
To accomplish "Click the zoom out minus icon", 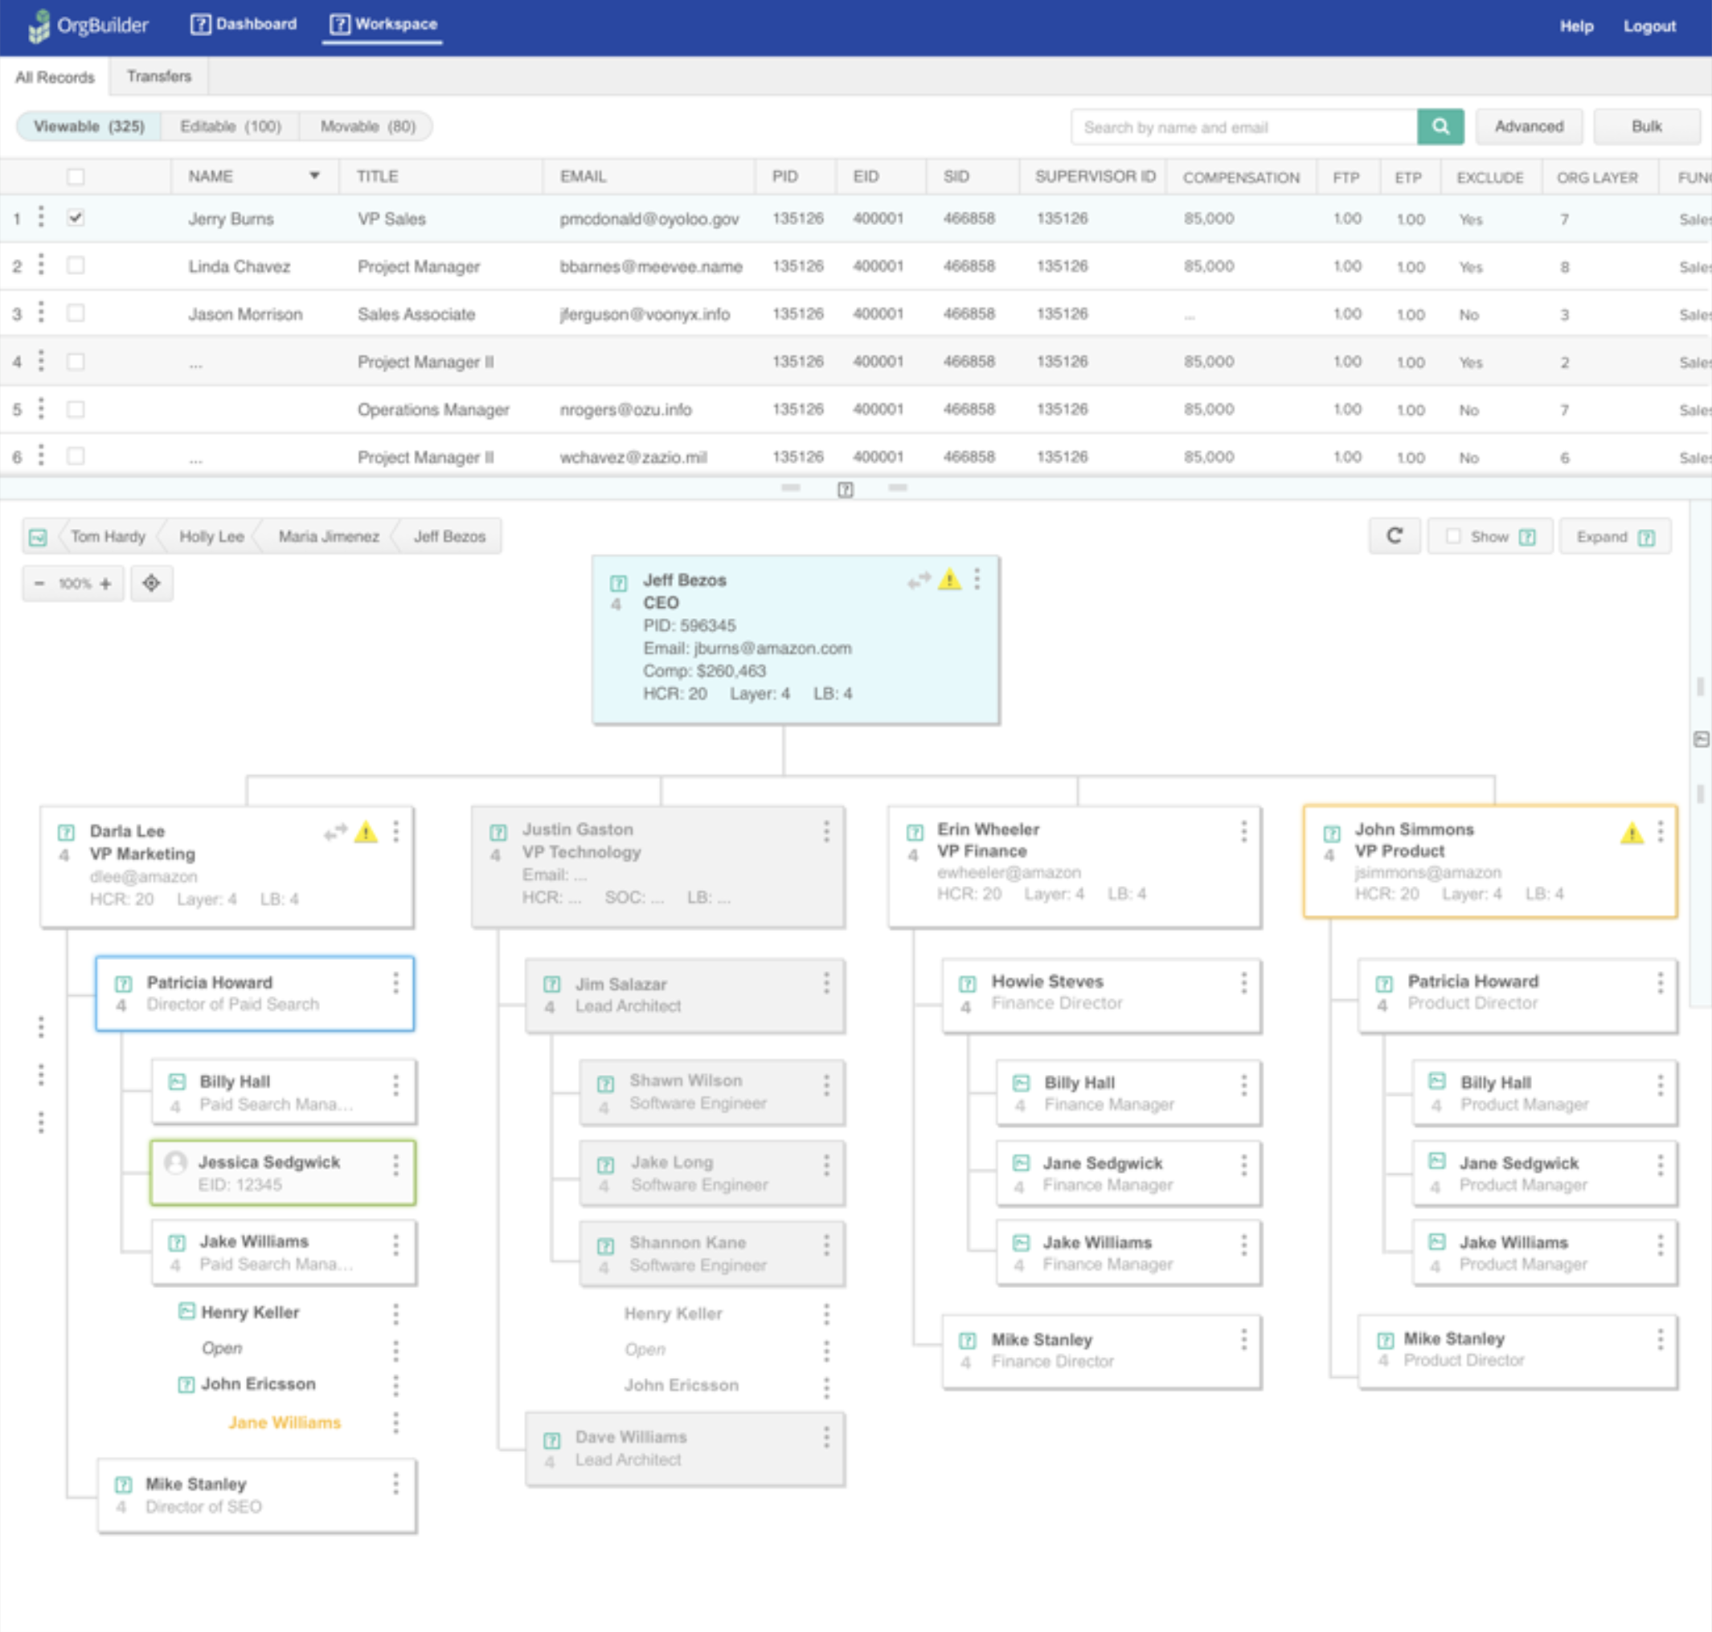I will point(39,584).
